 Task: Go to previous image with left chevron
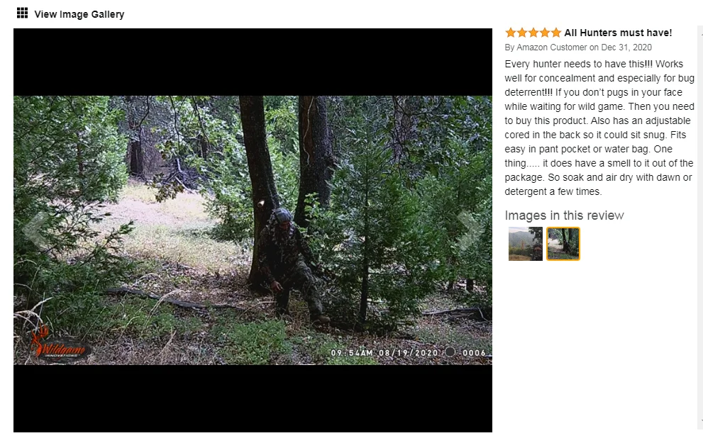(x=35, y=230)
